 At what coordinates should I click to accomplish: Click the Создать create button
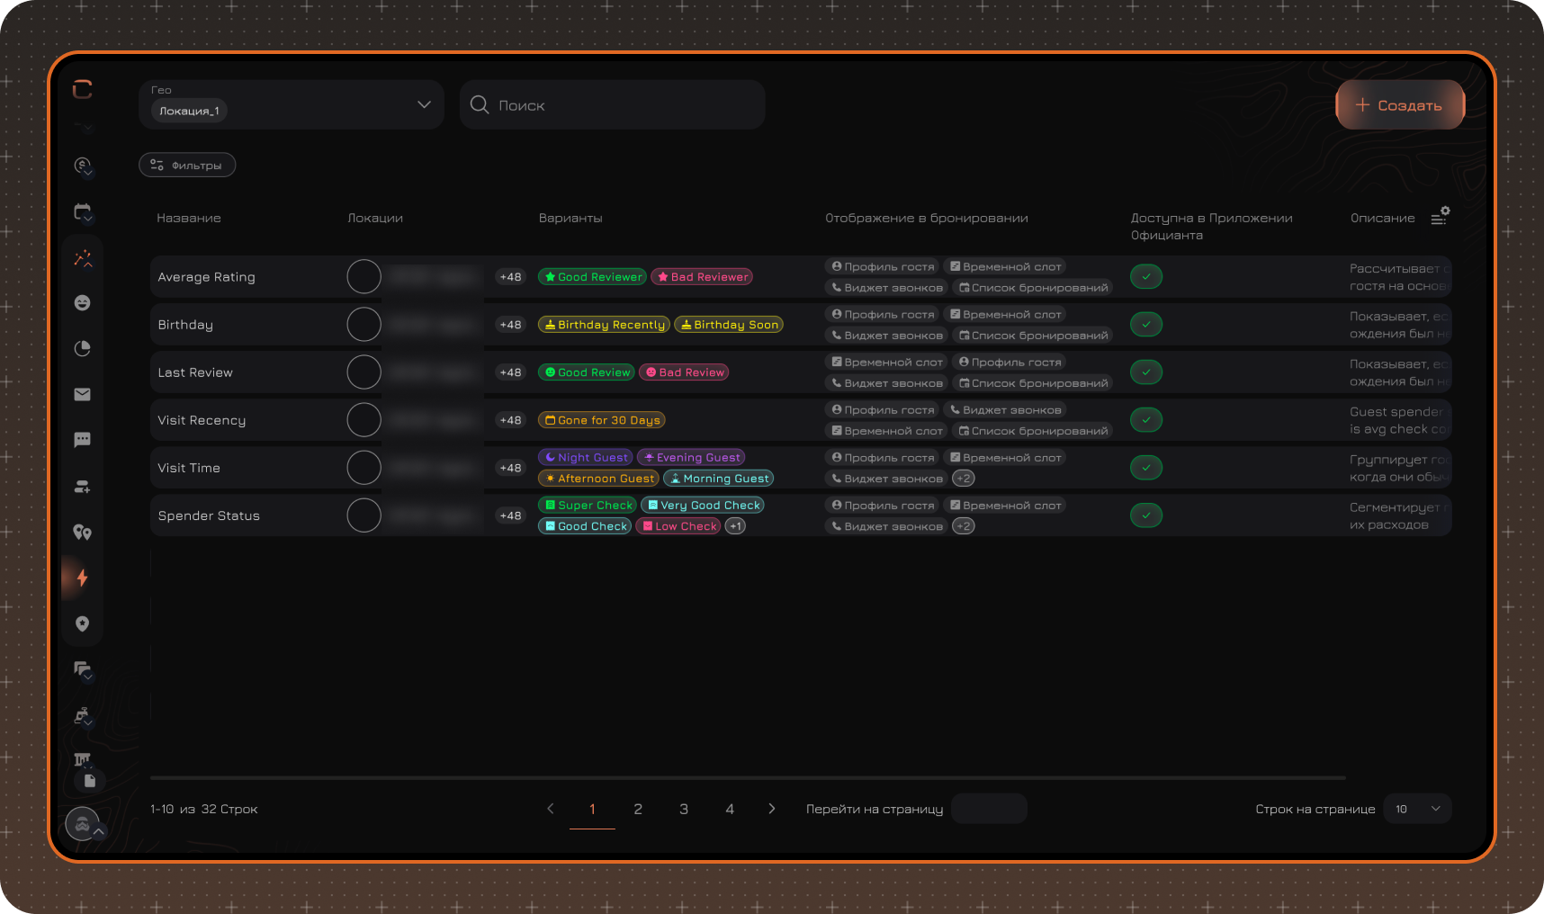1400,105
